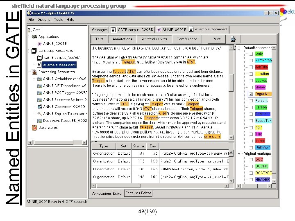The image size is (295, 221).
Task: Click the document text scrollbar down arrow
Action: point(231,138)
